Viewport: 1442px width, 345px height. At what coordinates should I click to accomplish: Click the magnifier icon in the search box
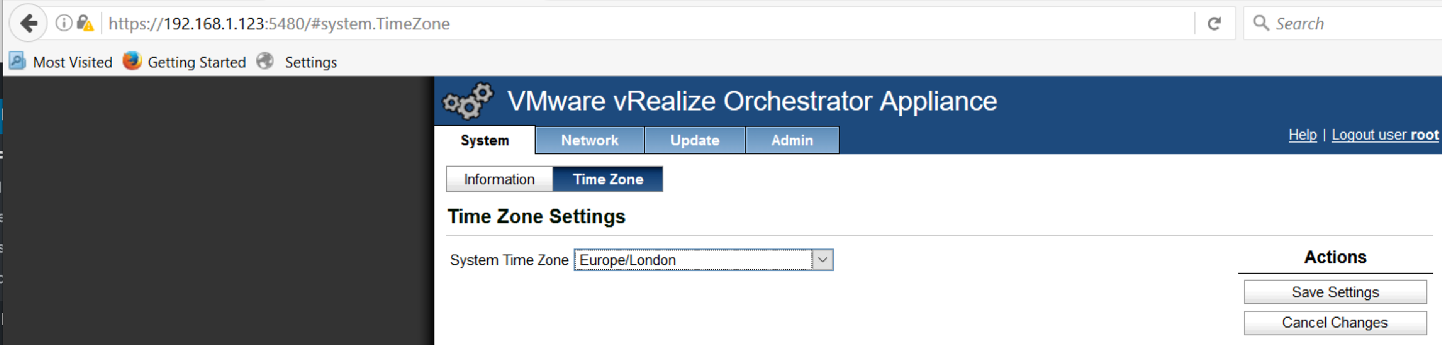tap(1260, 23)
